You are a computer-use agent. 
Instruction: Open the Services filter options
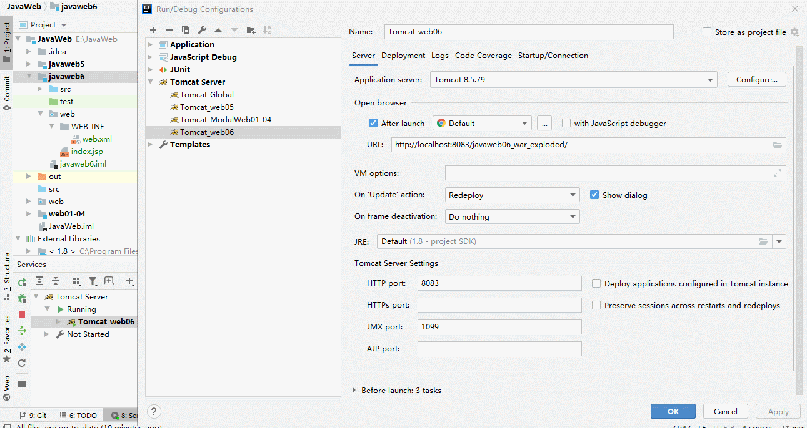(x=93, y=281)
